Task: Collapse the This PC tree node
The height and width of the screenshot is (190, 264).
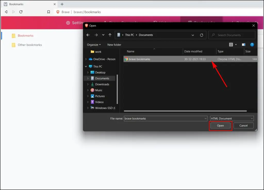Action: point(86,67)
